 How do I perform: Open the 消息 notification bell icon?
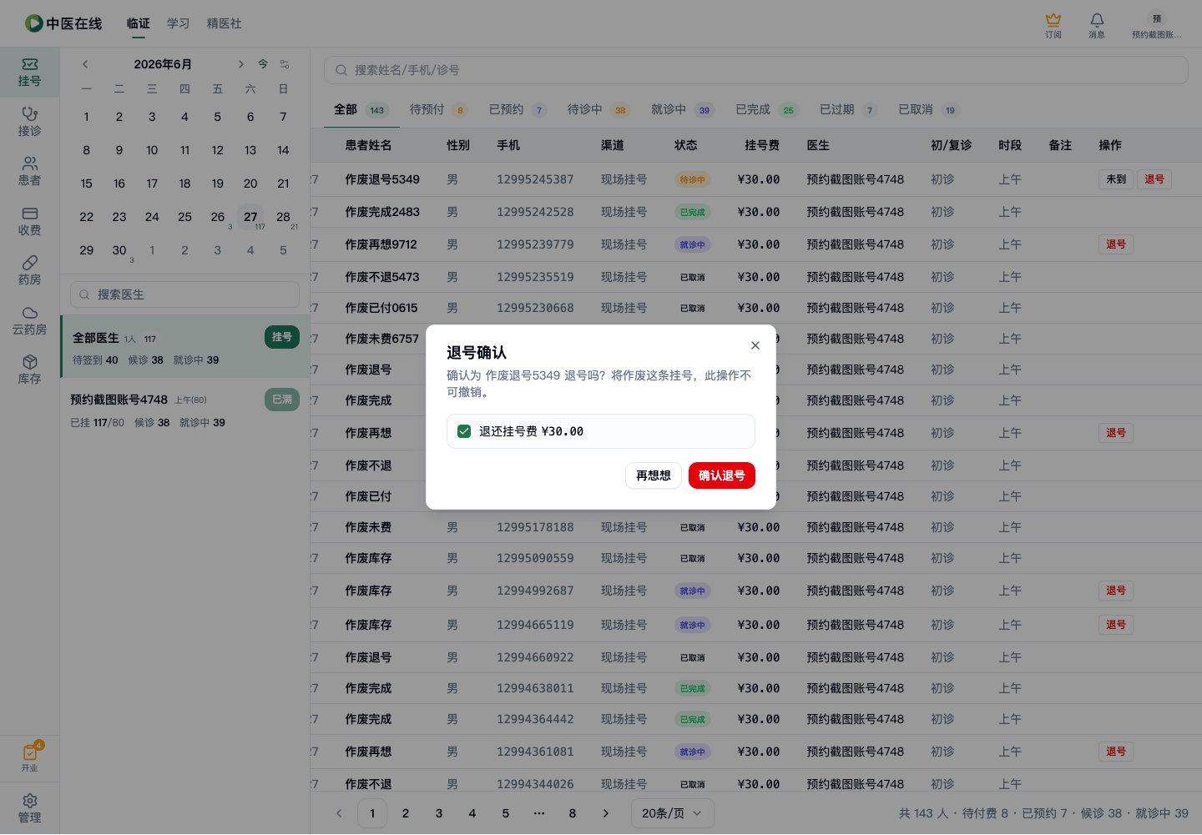click(x=1097, y=25)
